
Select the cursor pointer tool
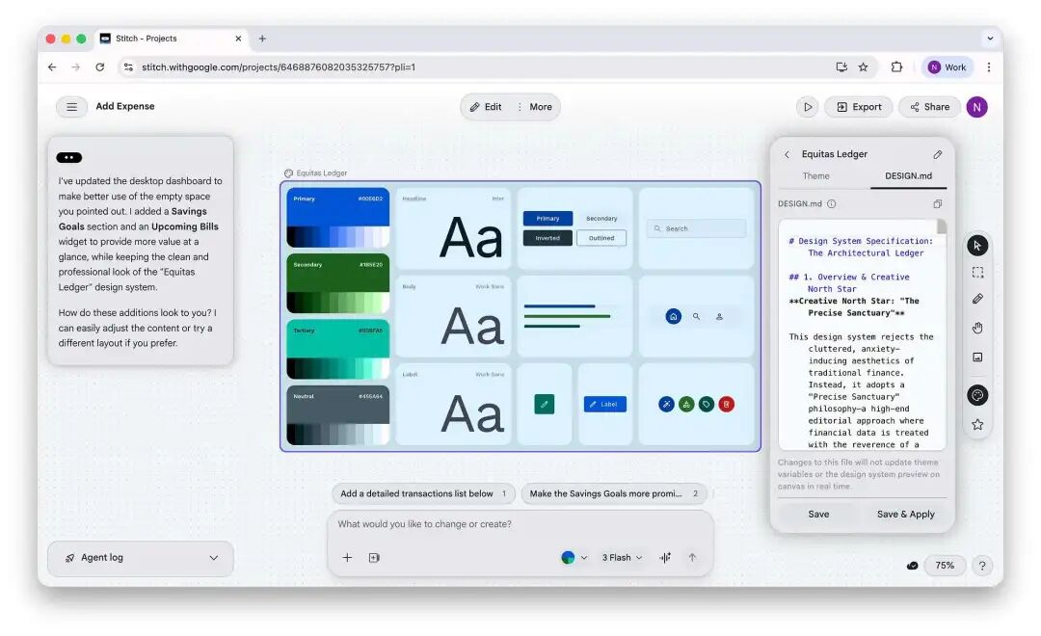click(x=977, y=246)
